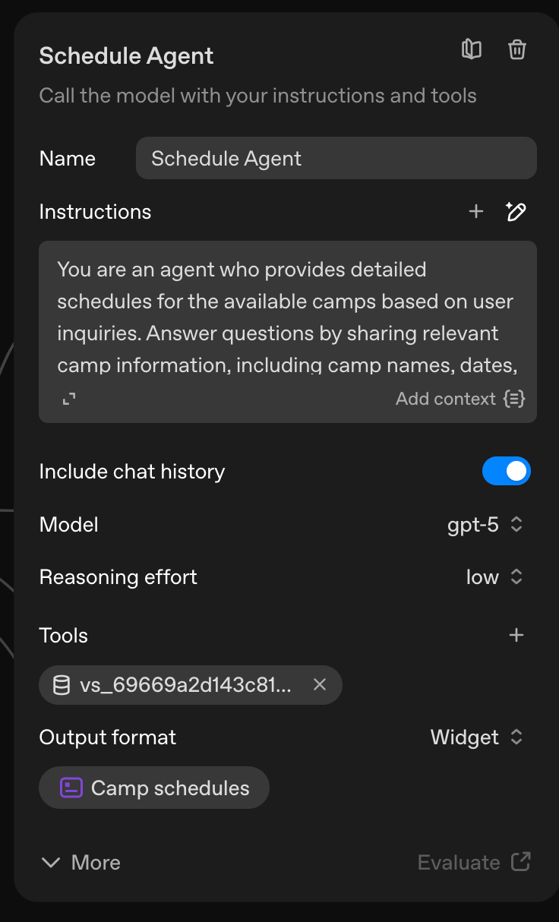This screenshot has height=922, width=559.
Task: Add a new instruction message with plus
Action: pos(476,212)
